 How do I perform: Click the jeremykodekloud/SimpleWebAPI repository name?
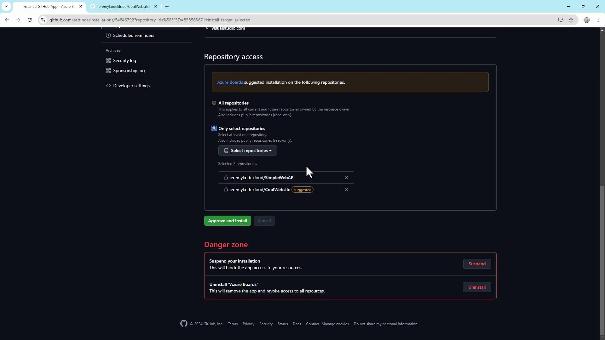(x=262, y=178)
